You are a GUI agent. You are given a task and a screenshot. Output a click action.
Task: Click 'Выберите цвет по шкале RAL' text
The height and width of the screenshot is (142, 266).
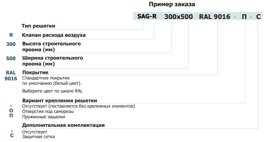(52, 91)
